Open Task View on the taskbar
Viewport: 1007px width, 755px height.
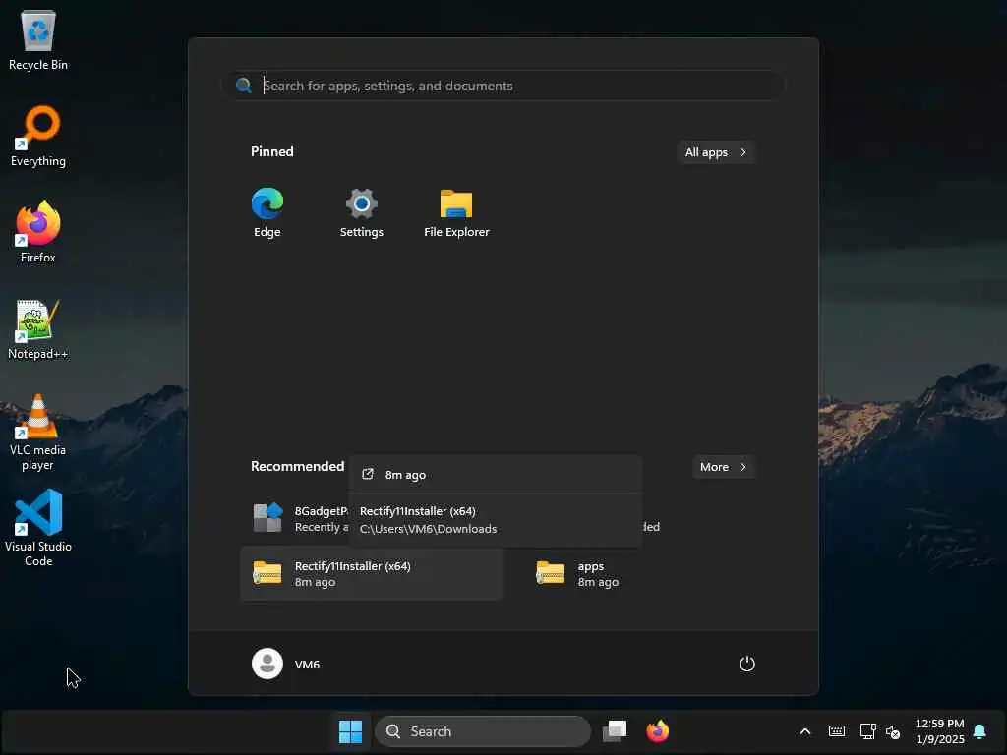pos(615,731)
